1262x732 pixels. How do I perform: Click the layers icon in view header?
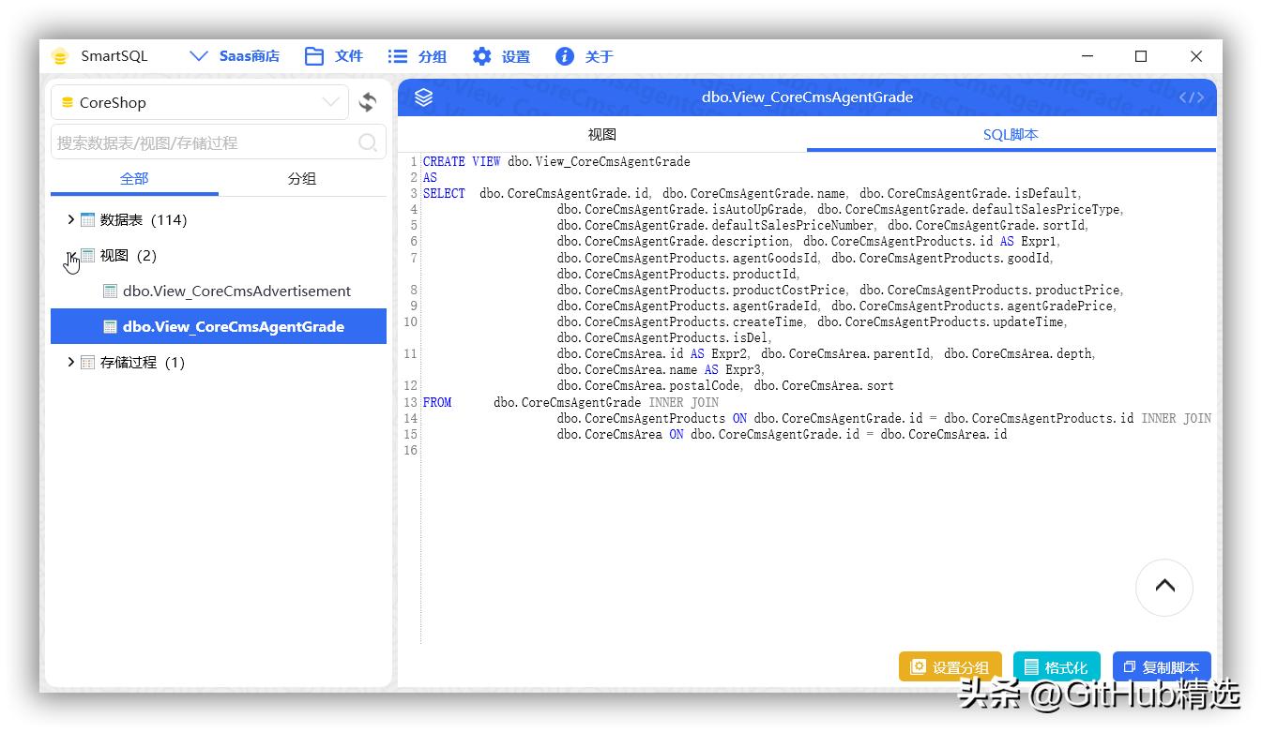[423, 97]
